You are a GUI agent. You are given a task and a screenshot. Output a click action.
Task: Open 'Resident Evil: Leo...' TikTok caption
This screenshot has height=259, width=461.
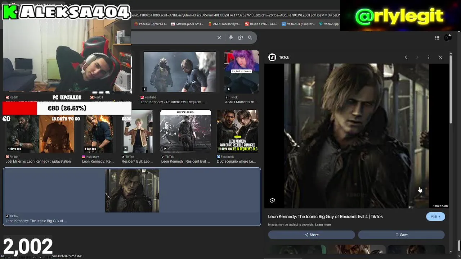(x=137, y=162)
